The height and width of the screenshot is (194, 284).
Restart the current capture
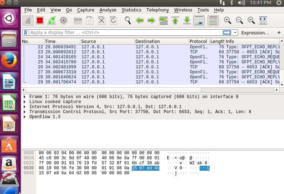[x=52, y=20]
